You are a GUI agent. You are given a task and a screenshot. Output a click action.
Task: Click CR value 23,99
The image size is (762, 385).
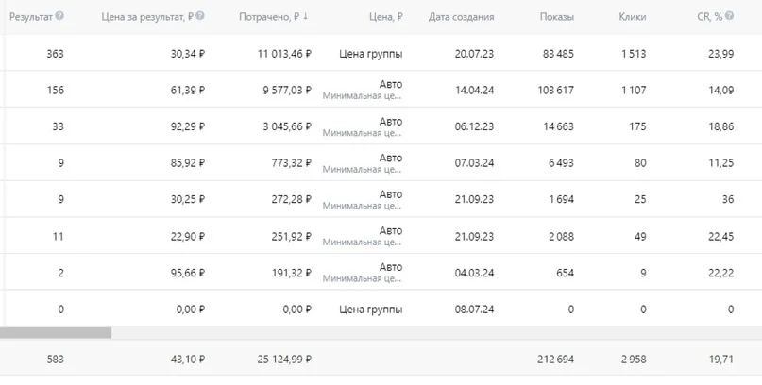tap(721, 54)
